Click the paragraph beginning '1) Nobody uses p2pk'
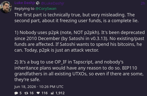 [x=80, y=41]
